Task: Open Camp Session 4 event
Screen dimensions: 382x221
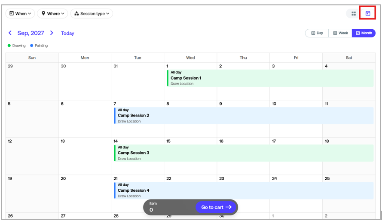Action: (x=244, y=190)
